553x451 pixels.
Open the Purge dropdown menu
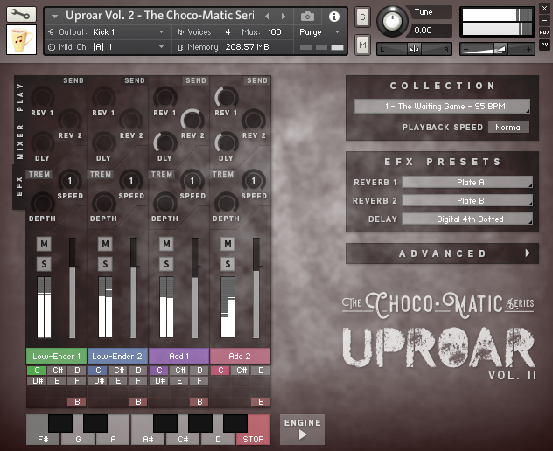(319, 32)
